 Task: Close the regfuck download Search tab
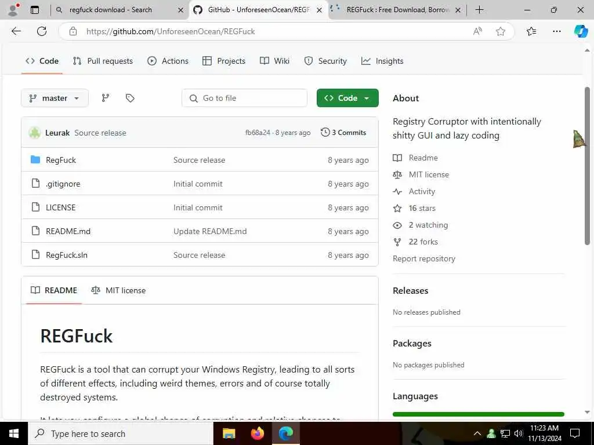[181, 10]
